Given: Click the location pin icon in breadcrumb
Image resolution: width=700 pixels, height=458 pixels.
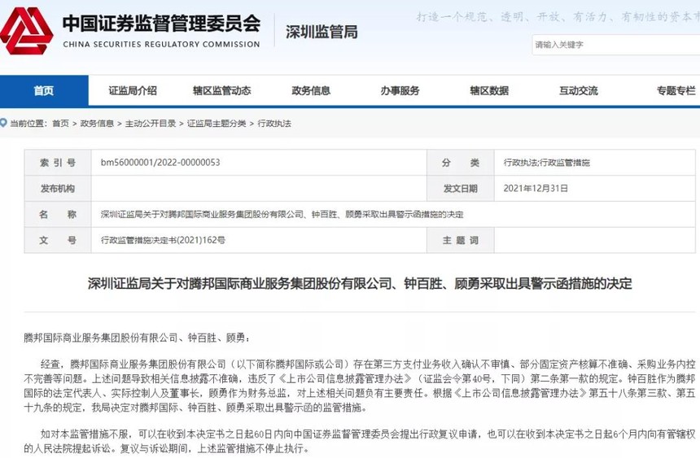Looking at the screenshot, I should pos(3,123).
